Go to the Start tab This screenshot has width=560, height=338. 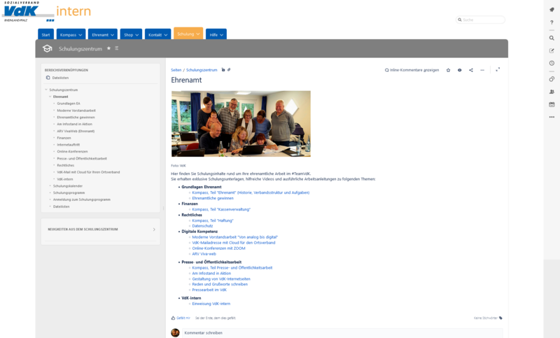click(x=46, y=34)
